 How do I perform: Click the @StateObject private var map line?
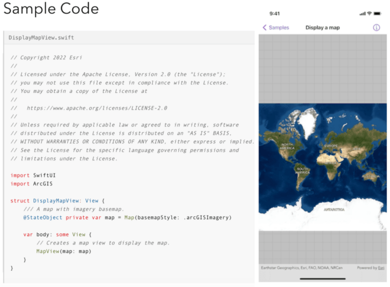(127, 218)
